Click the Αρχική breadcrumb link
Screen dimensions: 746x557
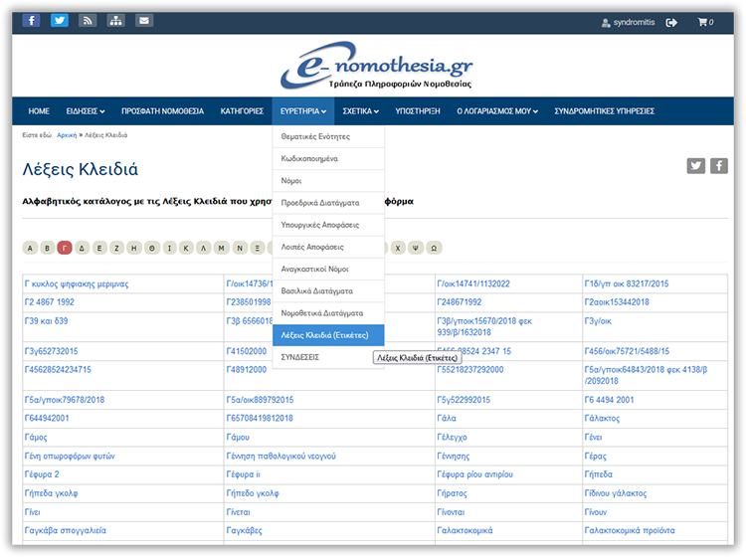[x=67, y=135]
